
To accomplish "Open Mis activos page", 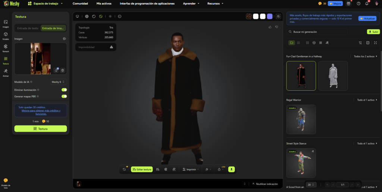I will (104, 4).
